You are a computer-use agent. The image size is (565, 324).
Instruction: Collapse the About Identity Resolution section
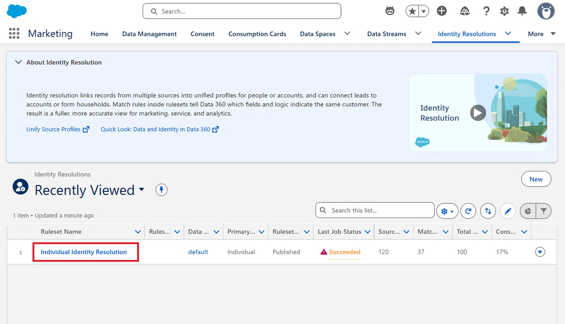pos(18,62)
